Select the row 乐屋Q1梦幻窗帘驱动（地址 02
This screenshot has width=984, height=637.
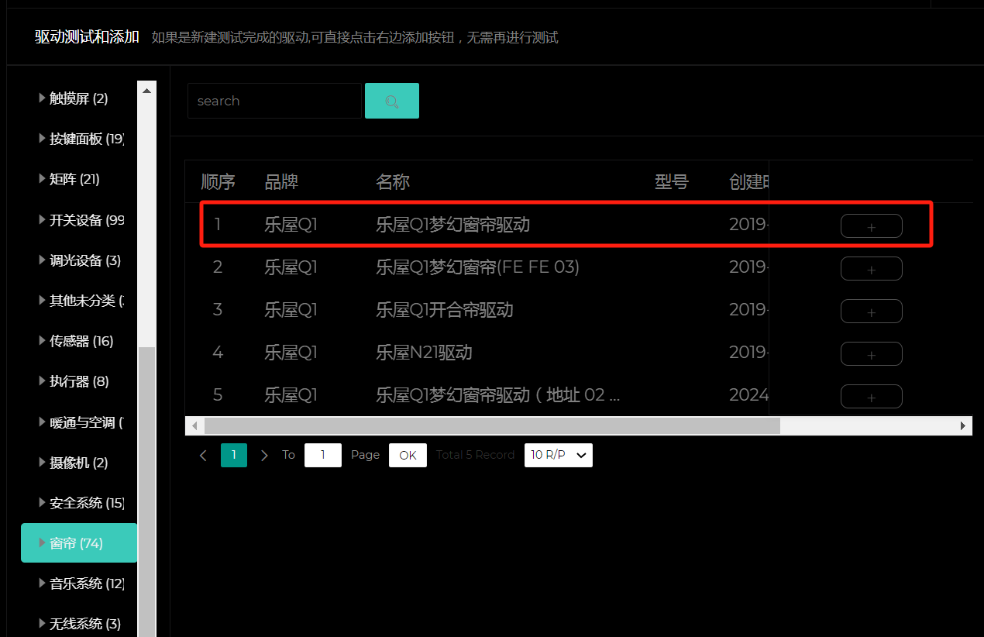point(579,395)
